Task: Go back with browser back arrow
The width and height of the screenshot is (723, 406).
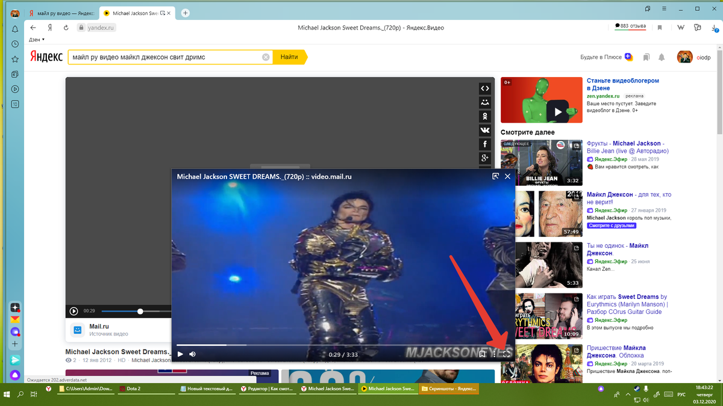Action: (x=33, y=28)
